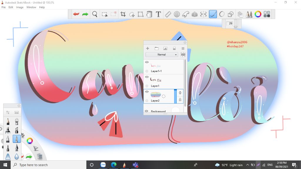Open the Color Editor wheel in top toolbar
Screen dimensions: 301x169
point(258,14)
